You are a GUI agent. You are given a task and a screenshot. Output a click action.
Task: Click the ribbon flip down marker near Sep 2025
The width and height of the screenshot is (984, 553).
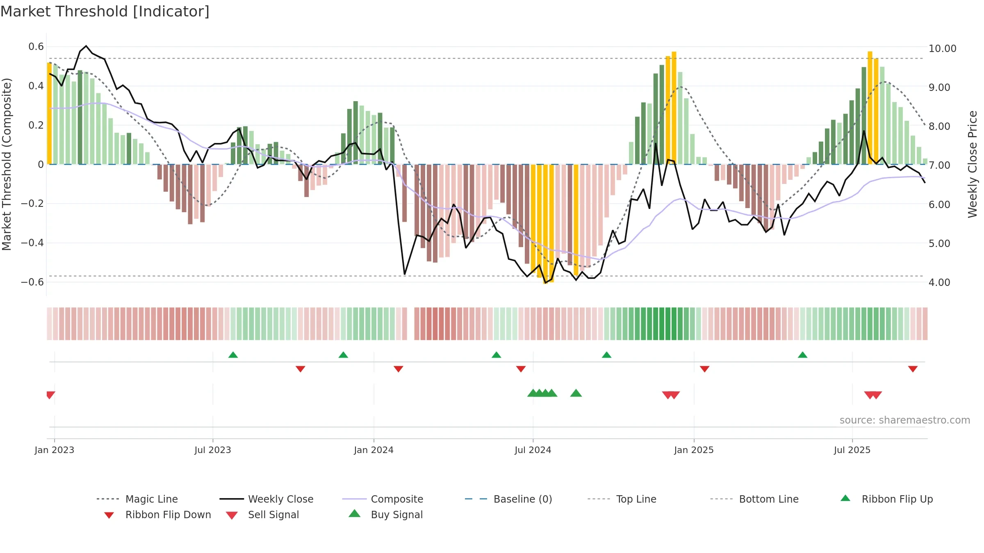(913, 369)
